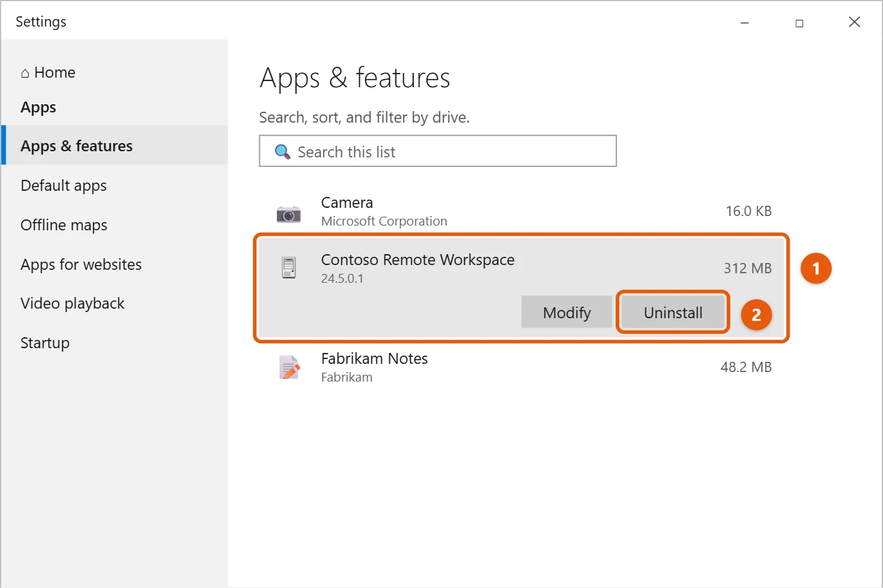This screenshot has height=588, width=883.
Task: Click the Camera app icon
Action: coord(288,214)
